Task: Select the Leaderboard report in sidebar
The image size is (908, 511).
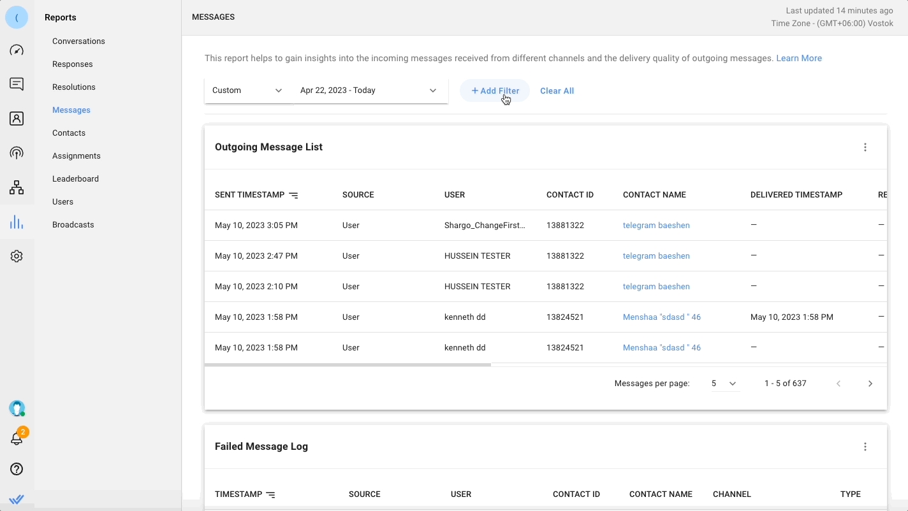Action: 75,179
